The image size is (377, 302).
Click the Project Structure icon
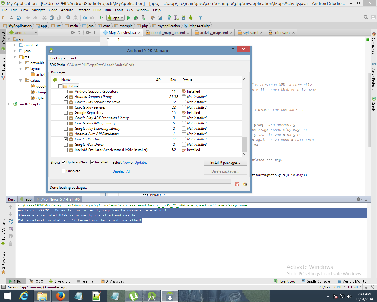coord(160,18)
